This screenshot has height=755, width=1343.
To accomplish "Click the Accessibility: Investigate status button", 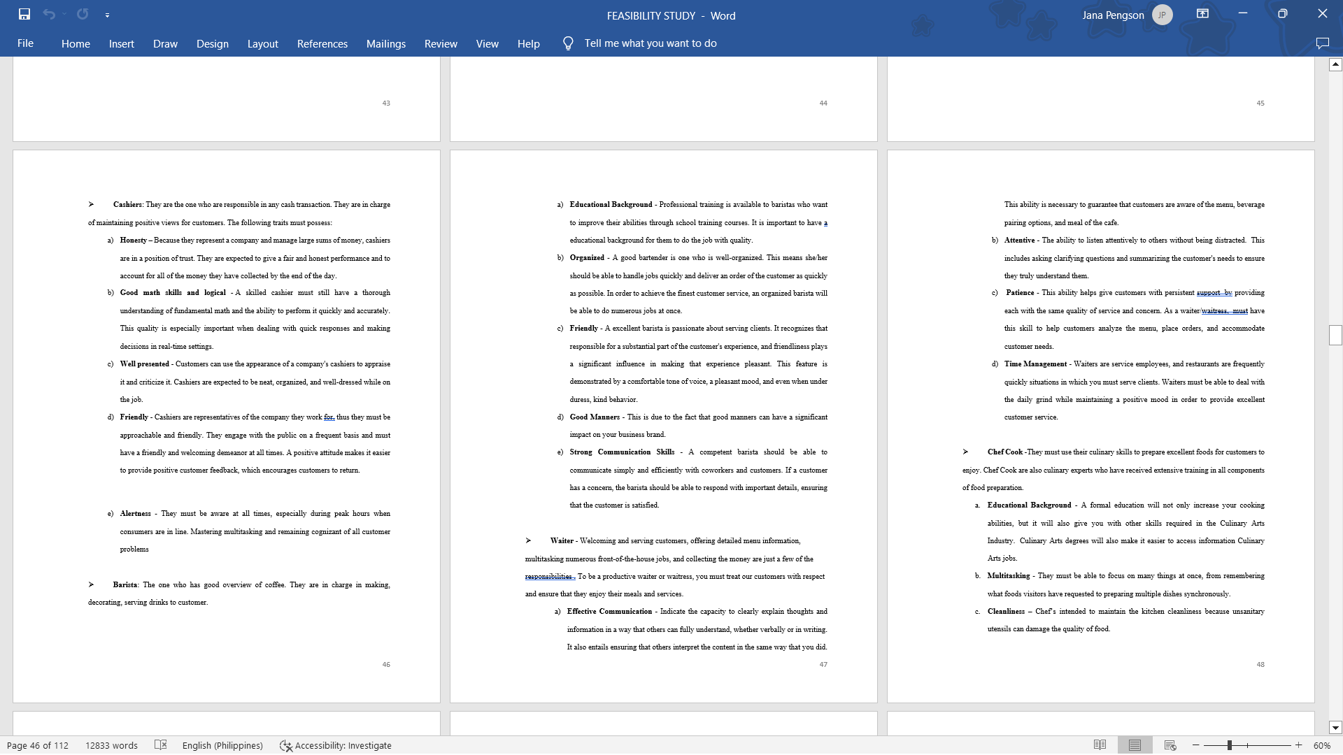I will pos(336,745).
